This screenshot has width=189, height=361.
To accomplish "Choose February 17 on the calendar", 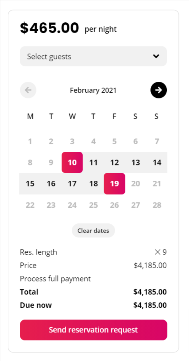I will [x=72, y=184].
